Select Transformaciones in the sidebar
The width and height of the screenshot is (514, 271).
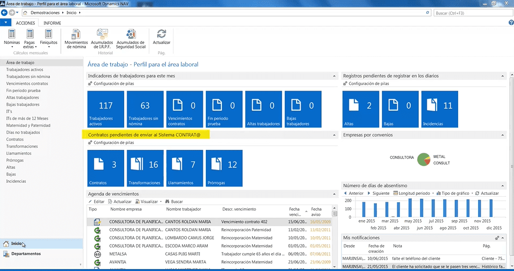click(x=22, y=146)
